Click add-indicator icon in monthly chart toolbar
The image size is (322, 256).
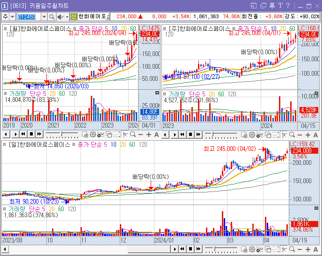point(101,135)
